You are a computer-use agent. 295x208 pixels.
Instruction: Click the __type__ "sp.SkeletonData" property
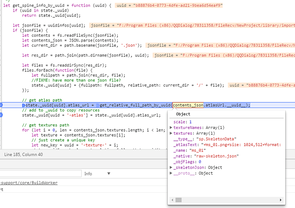[x=205, y=139]
